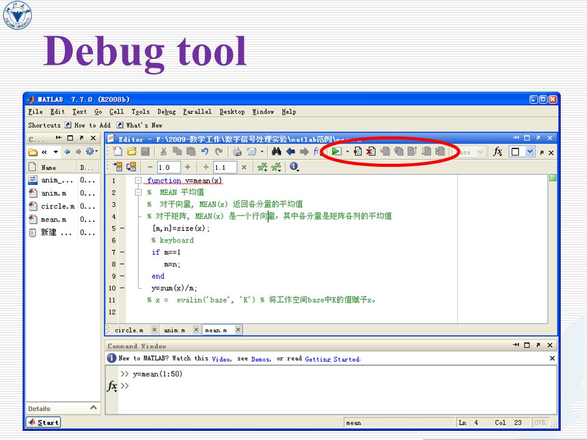Dismiss the New to MATLAB info banner
This screenshot has height=440, width=587.
[x=552, y=359]
